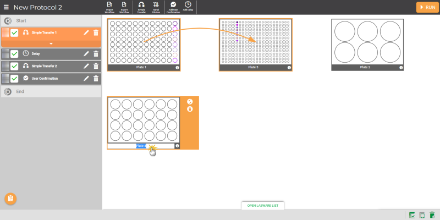Viewport: 440px width, 220px height.
Task: Edit the Delay step with pencil icon
Action: [x=86, y=54]
